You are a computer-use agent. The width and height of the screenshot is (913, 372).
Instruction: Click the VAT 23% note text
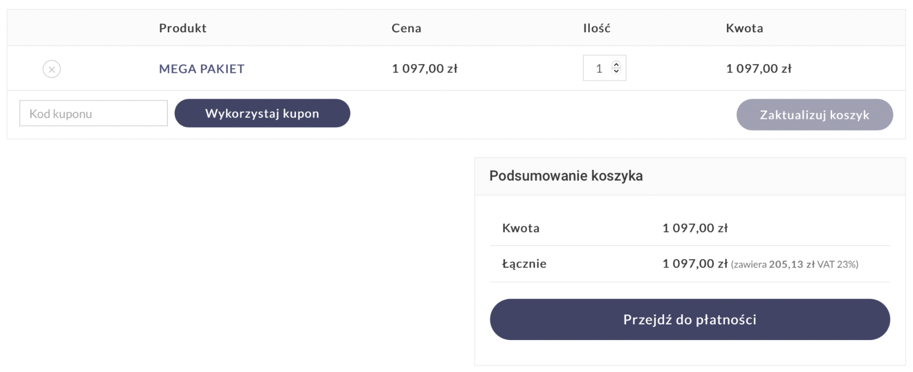click(x=794, y=265)
